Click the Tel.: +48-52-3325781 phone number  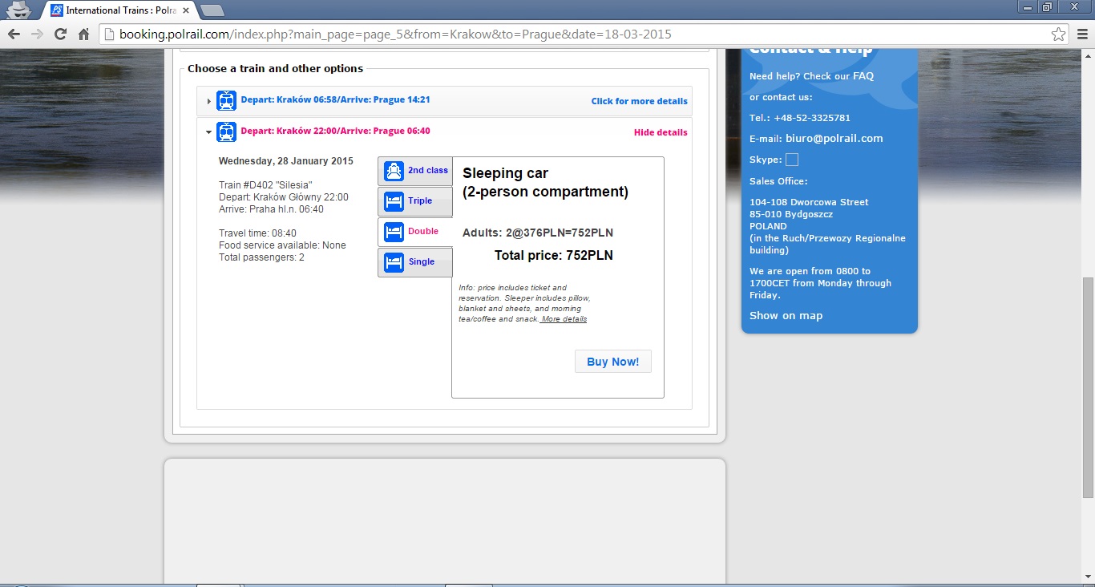tap(800, 118)
